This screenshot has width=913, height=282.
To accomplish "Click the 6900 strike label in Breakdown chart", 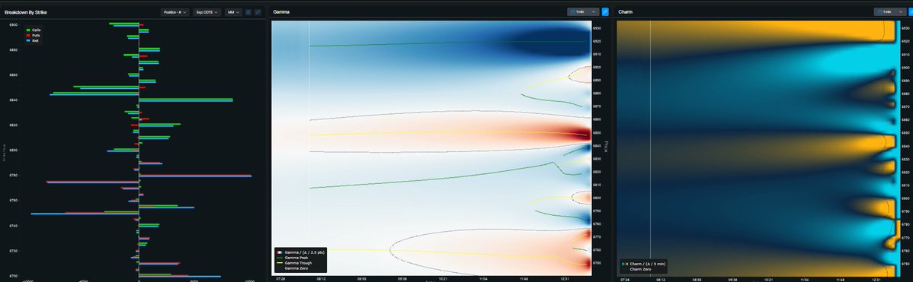I will click(x=14, y=25).
